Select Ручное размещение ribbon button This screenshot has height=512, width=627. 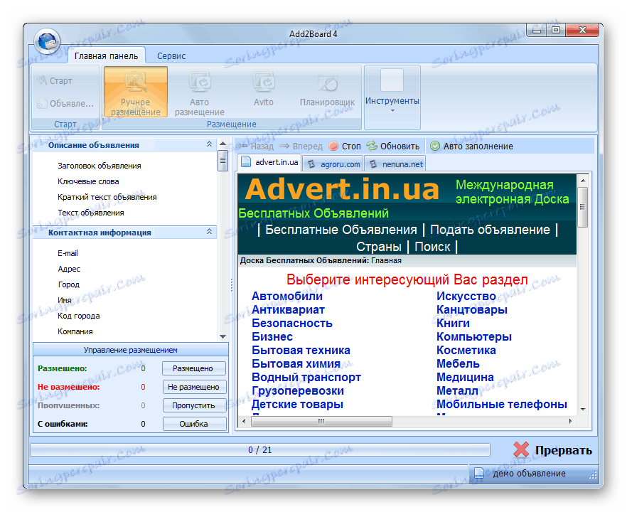point(136,92)
